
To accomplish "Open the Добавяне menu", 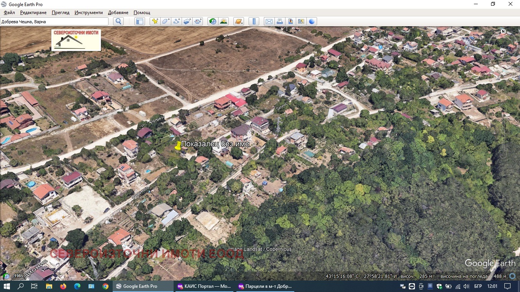I will point(118,13).
